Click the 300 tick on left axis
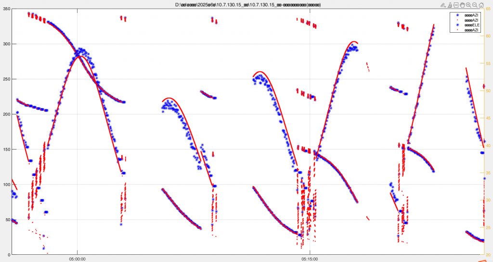493x262 pixels. (7, 44)
